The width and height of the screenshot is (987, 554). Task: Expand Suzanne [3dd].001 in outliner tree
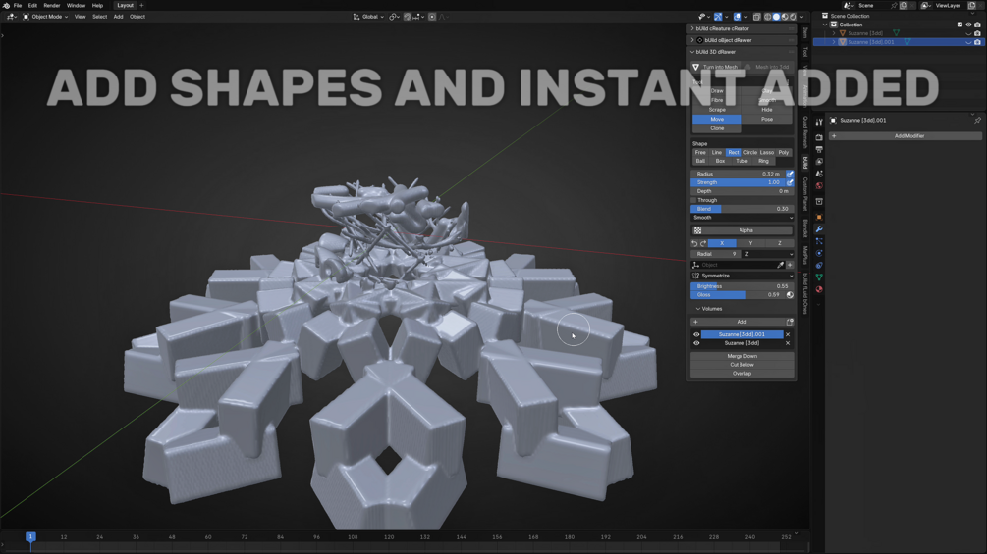[834, 42]
